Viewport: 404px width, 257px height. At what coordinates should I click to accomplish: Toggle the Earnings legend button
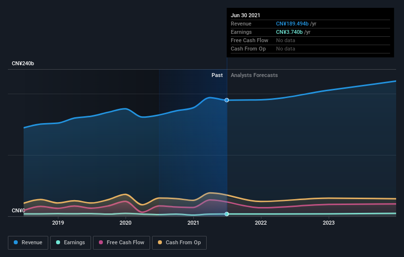pyautogui.click(x=70, y=243)
